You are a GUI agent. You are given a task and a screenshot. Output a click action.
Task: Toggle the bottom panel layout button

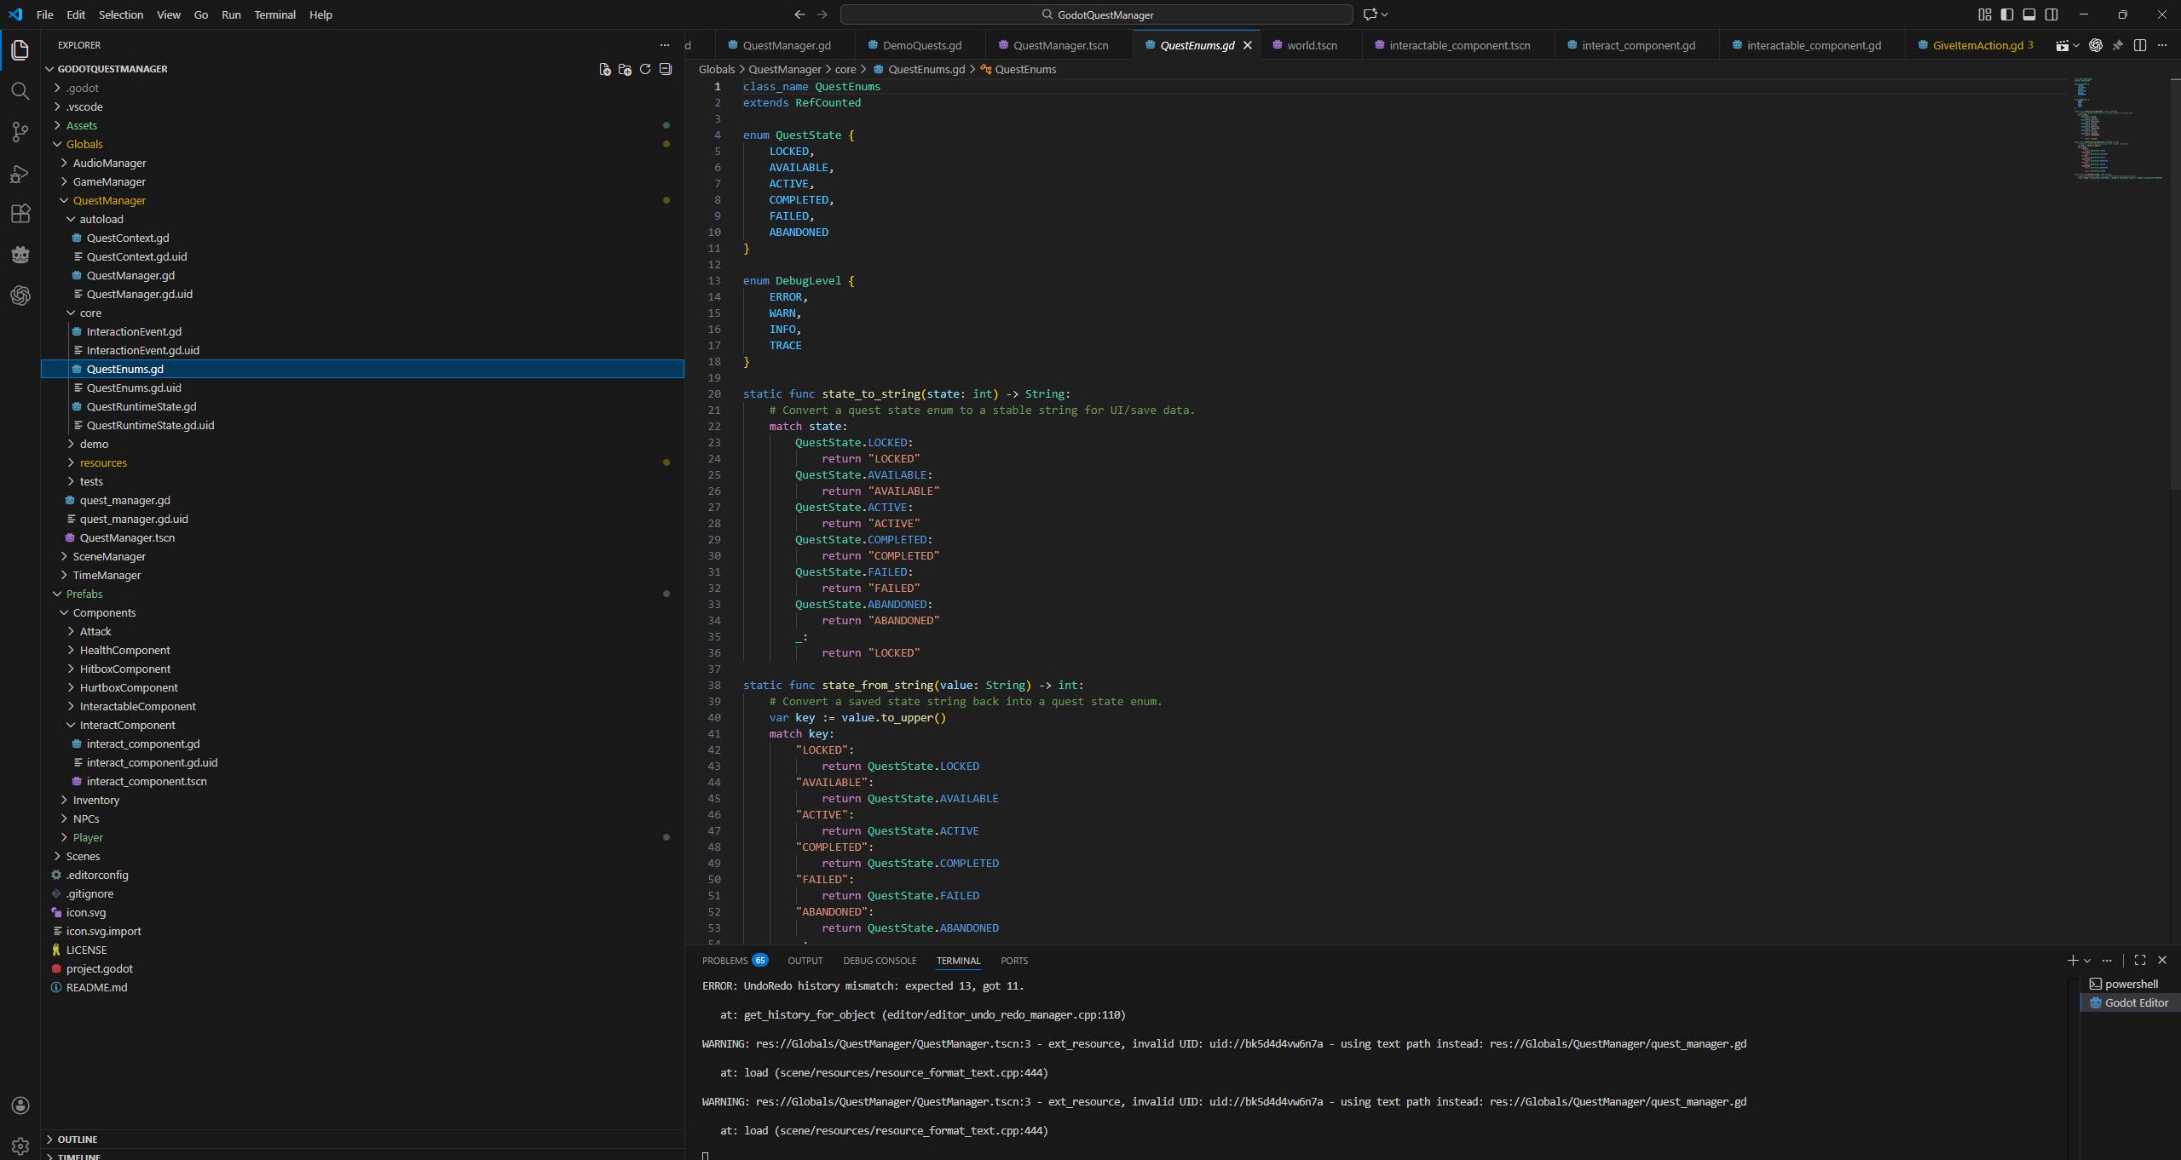pyautogui.click(x=2028, y=14)
